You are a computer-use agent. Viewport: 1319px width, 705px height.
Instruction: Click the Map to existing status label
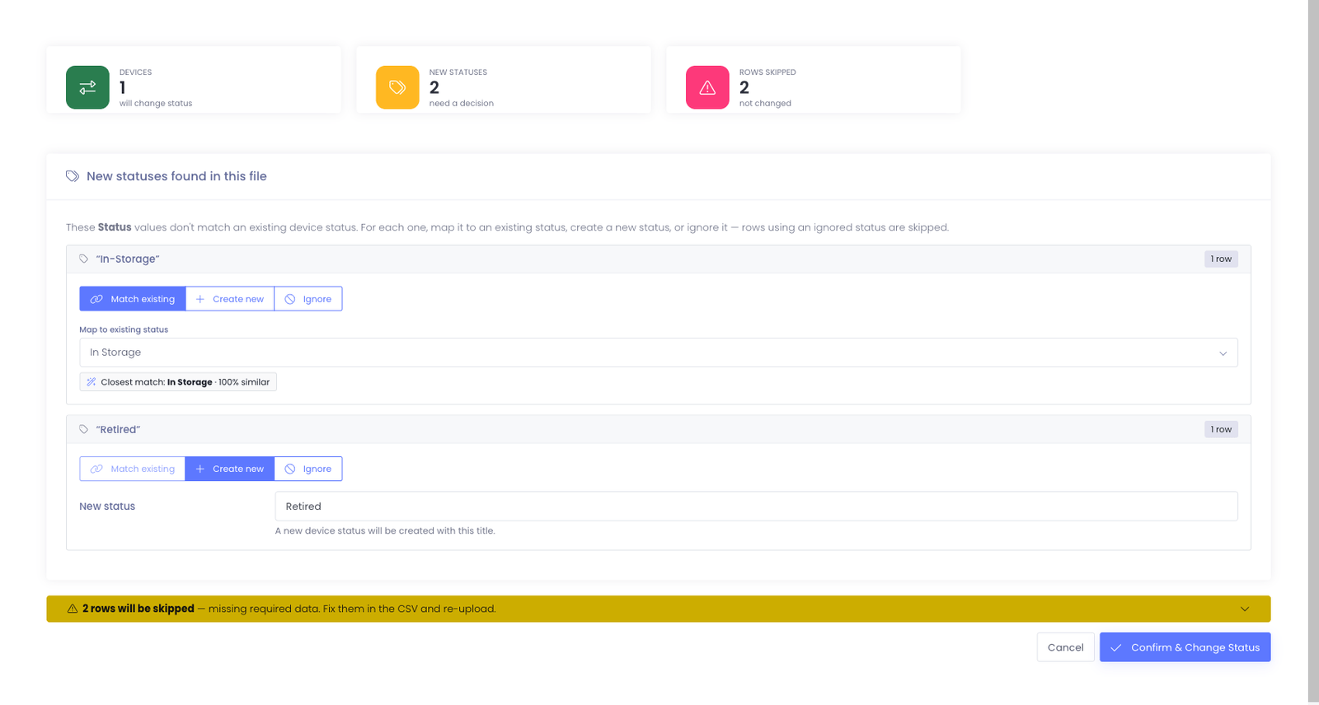(124, 329)
